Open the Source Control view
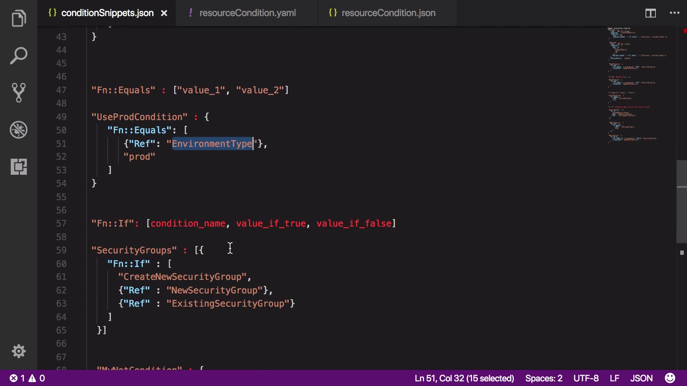Image resolution: width=687 pixels, height=386 pixels. tap(19, 93)
